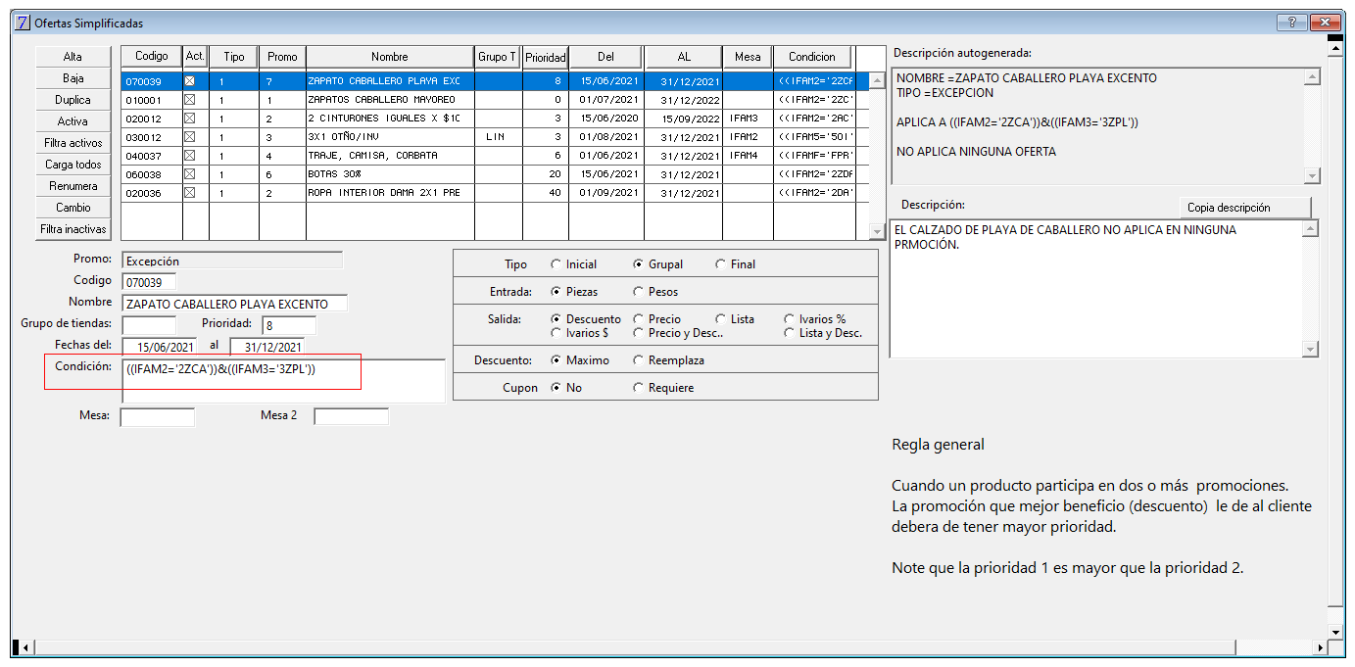The height and width of the screenshot is (667, 1355).
Task: Click the Baja button
Action: [x=73, y=78]
